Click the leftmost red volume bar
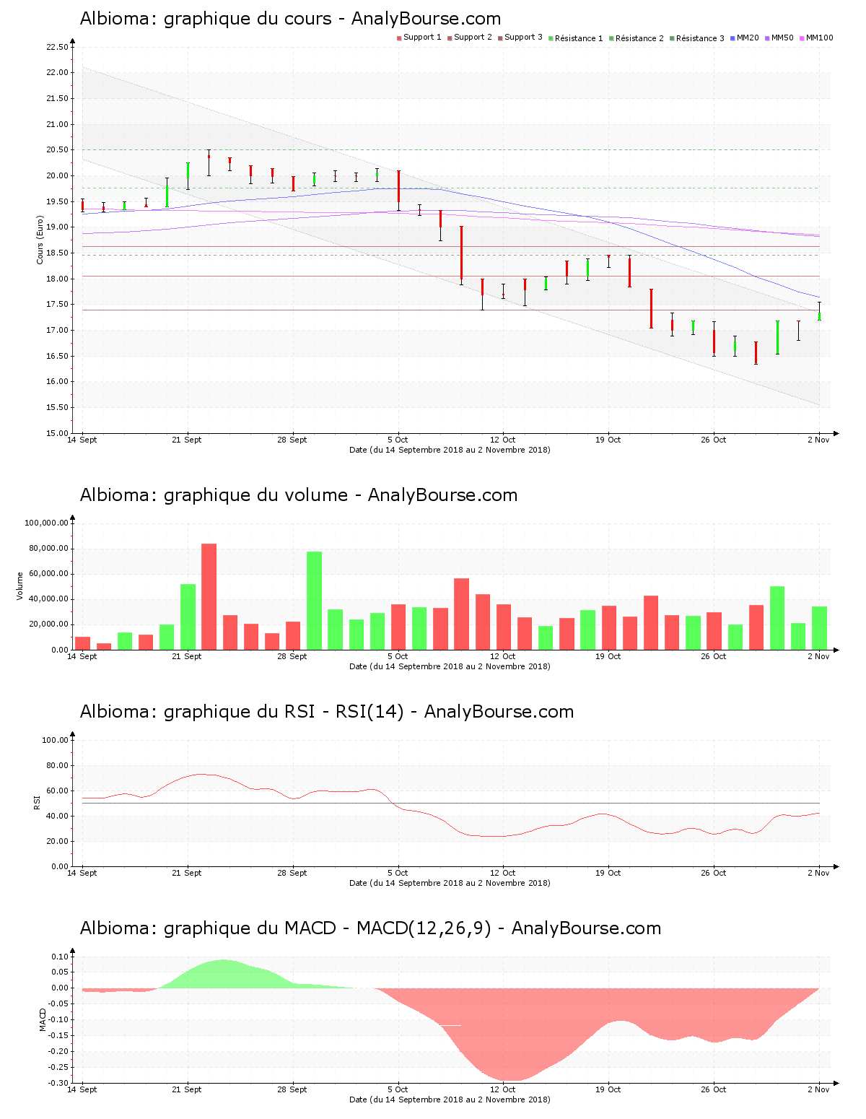The image size is (866, 1119). point(82,643)
